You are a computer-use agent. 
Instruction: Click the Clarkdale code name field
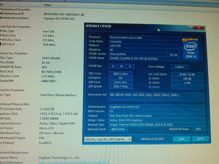[144, 41]
